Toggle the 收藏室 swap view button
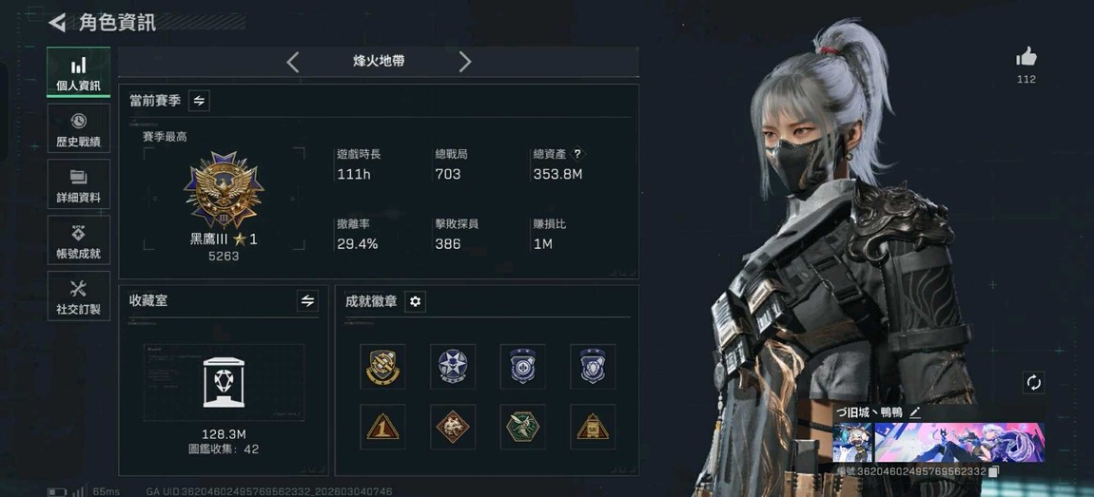 click(x=307, y=301)
